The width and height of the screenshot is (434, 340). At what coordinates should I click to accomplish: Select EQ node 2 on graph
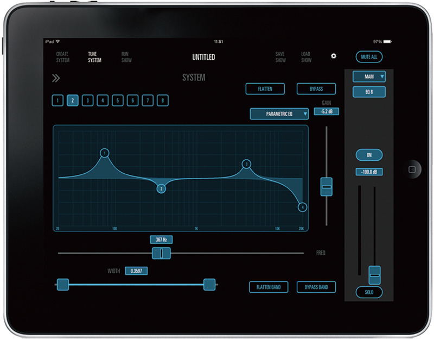coord(161,188)
